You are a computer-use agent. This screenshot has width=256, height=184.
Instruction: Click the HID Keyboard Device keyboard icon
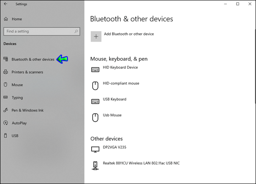(x=95, y=69)
